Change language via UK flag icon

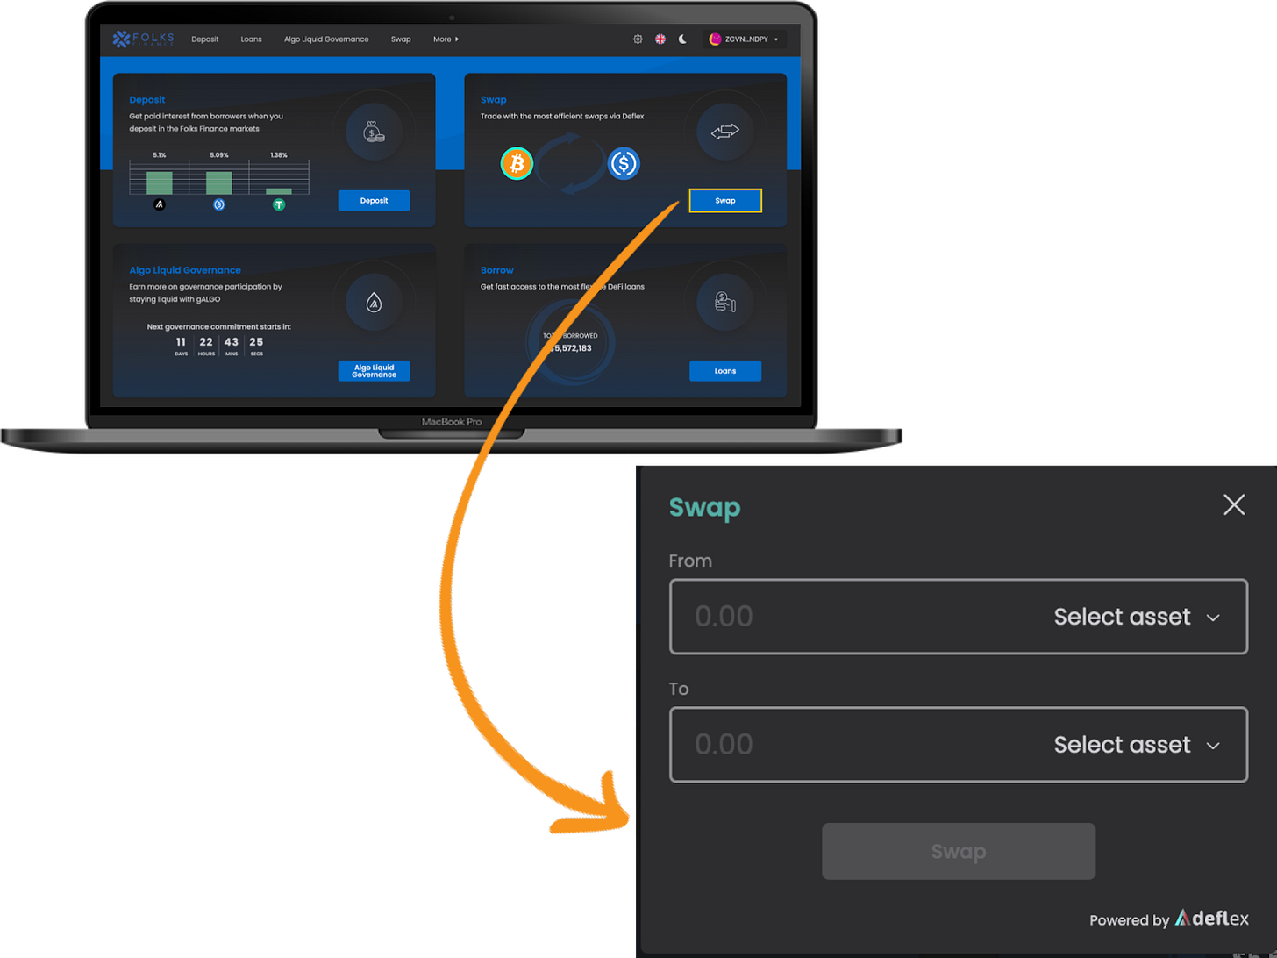coord(660,39)
